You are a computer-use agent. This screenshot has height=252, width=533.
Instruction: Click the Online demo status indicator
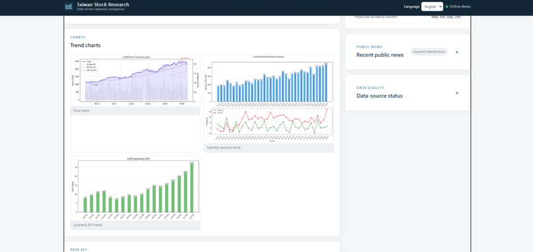coord(458,7)
